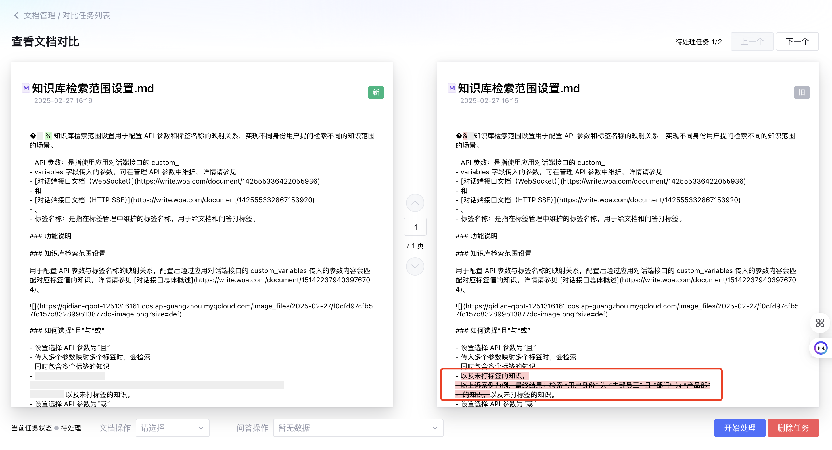Click the green 新 version badge
Viewport: 832px width, 450px height.
(376, 93)
